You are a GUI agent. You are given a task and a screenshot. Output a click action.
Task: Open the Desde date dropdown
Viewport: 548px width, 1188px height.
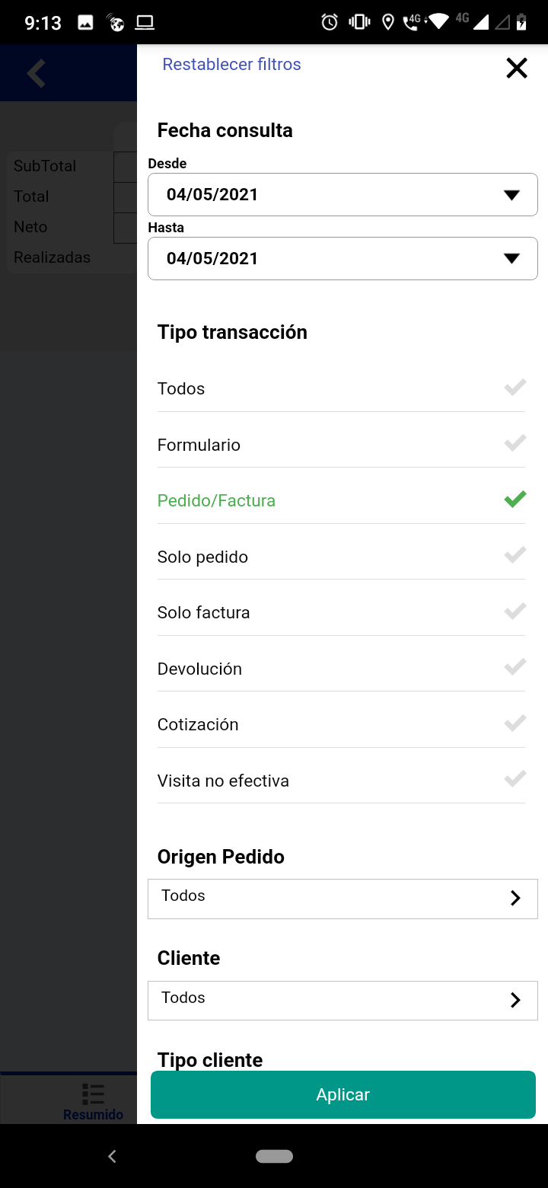pos(342,194)
